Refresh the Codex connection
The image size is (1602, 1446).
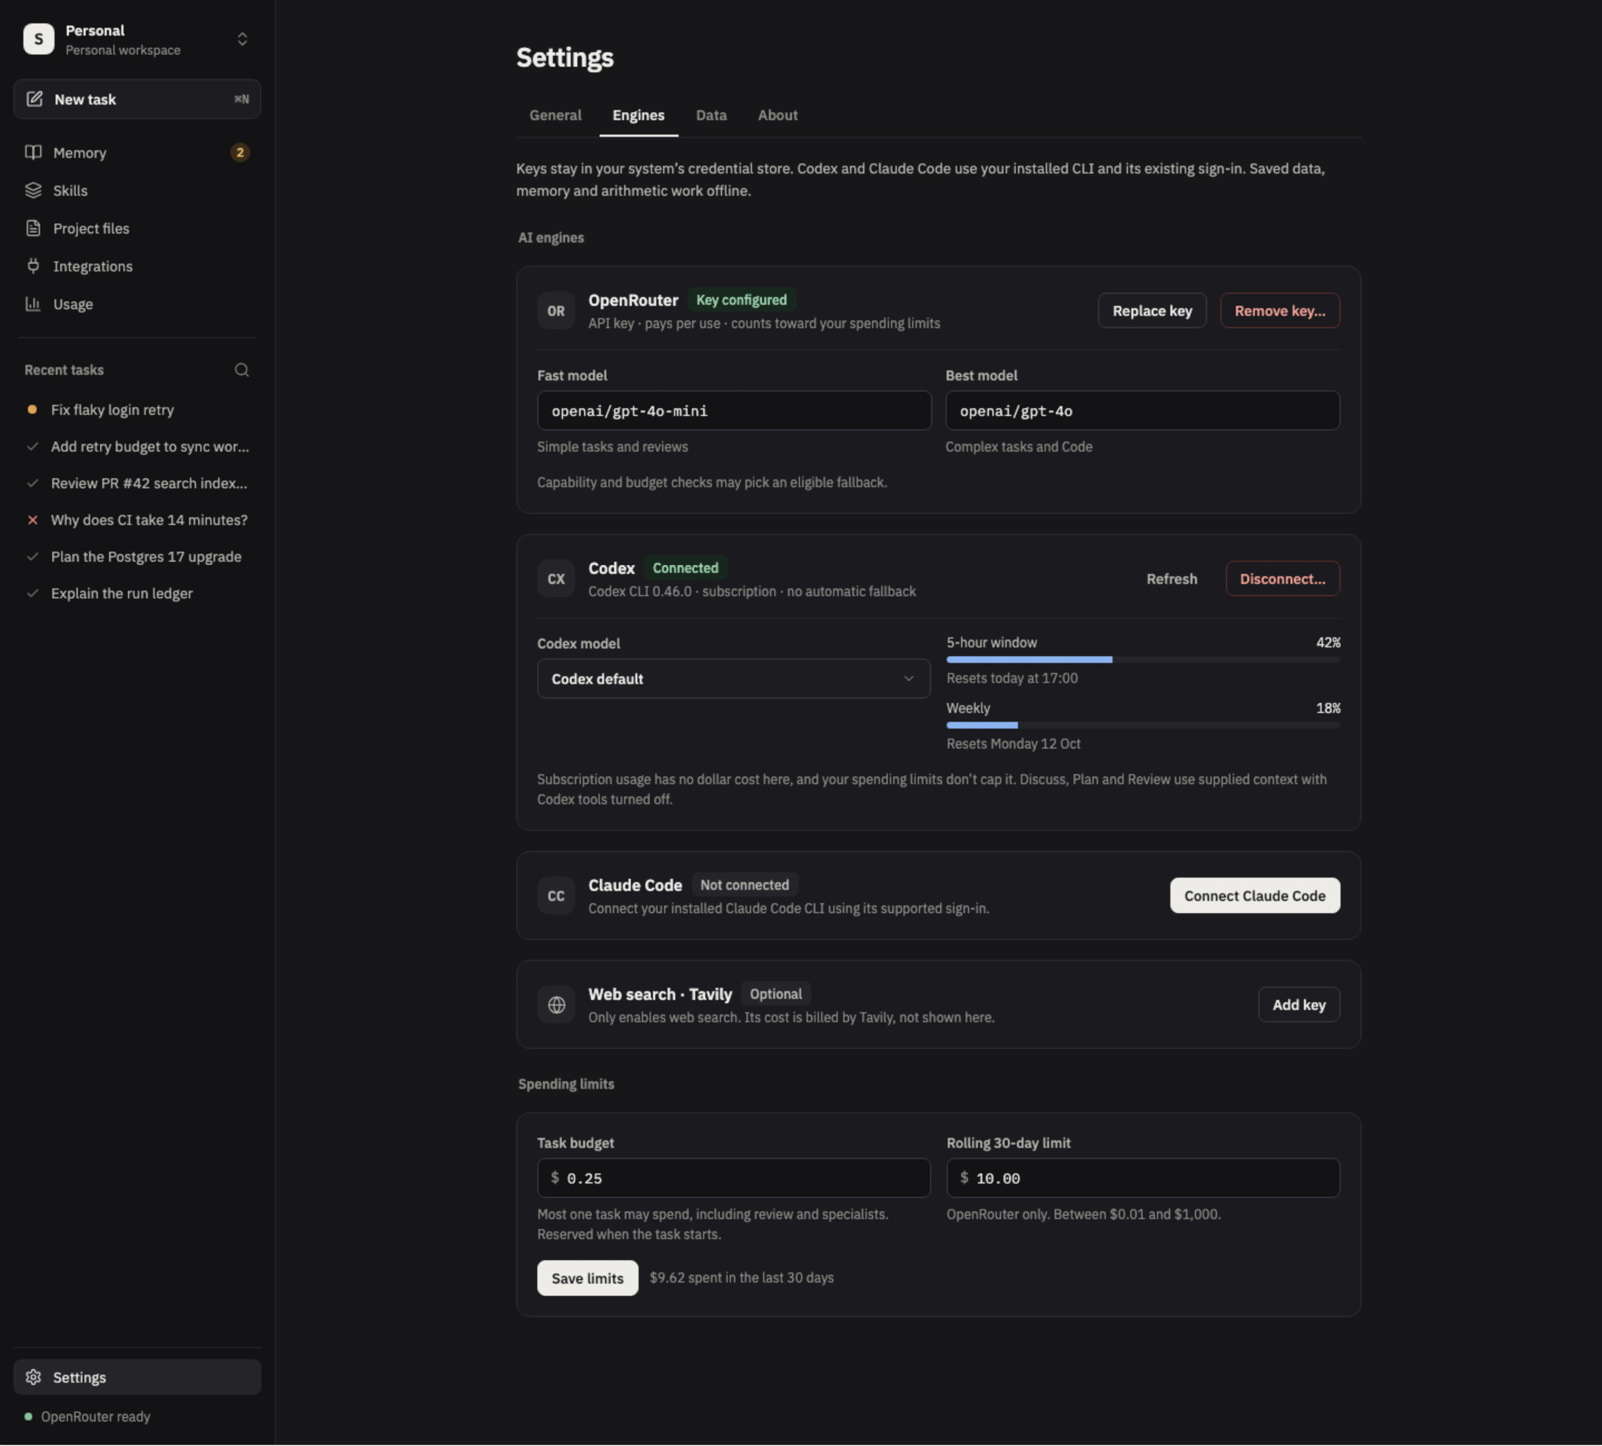pyautogui.click(x=1171, y=578)
